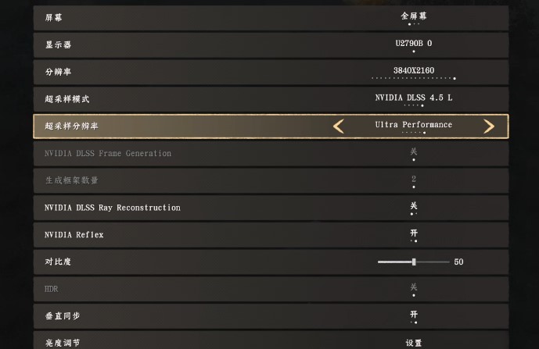Toggle the NVIDIA Reflex 开 value
The width and height of the screenshot is (539, 349).
(x=414, y=234)
